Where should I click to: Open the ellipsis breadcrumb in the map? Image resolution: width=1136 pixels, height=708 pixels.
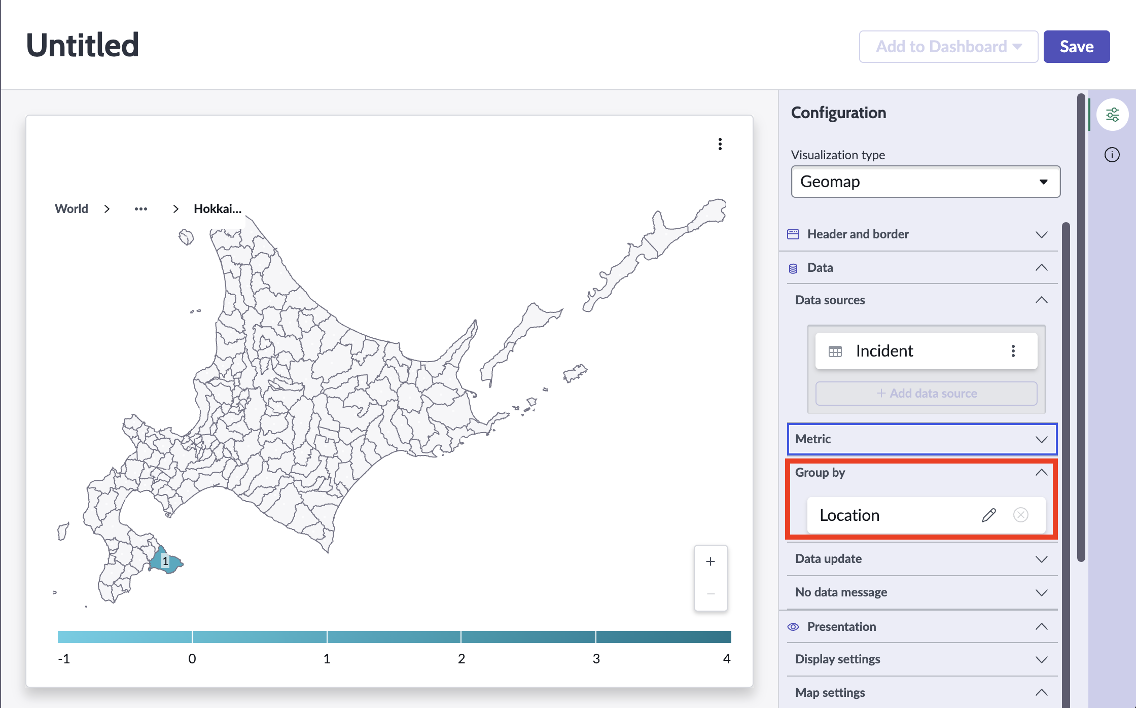(141, 208)
